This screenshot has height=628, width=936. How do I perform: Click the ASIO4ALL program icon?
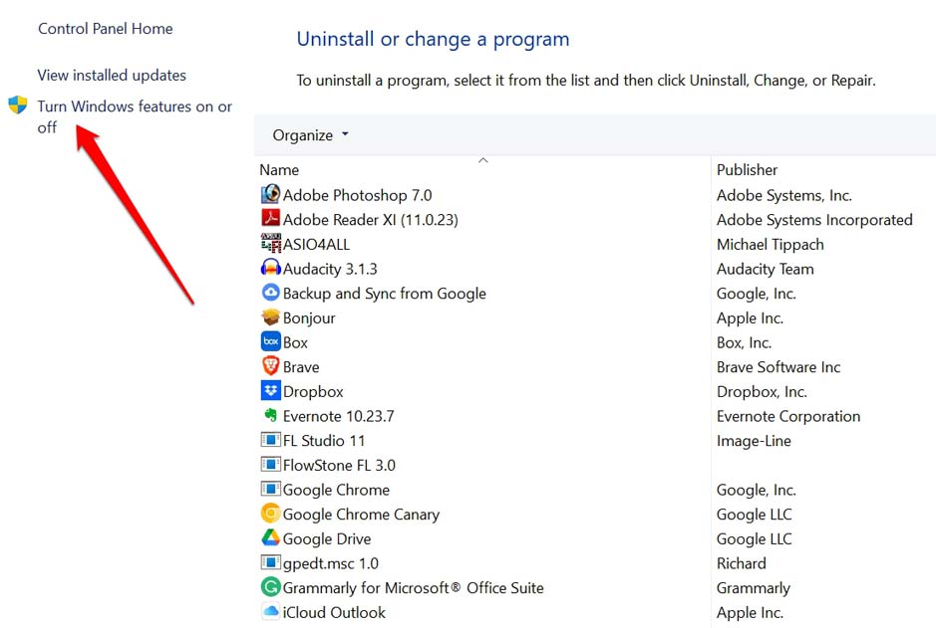tap(270, 243)
